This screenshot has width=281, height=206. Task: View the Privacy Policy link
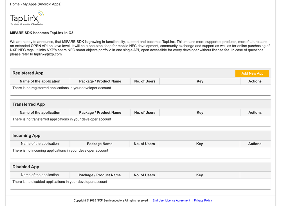(x=203, y=200)
